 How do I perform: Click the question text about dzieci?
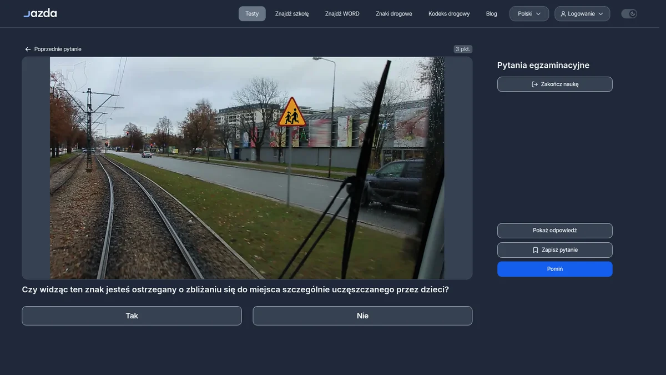pyautogui.click(x=235, y=290)
